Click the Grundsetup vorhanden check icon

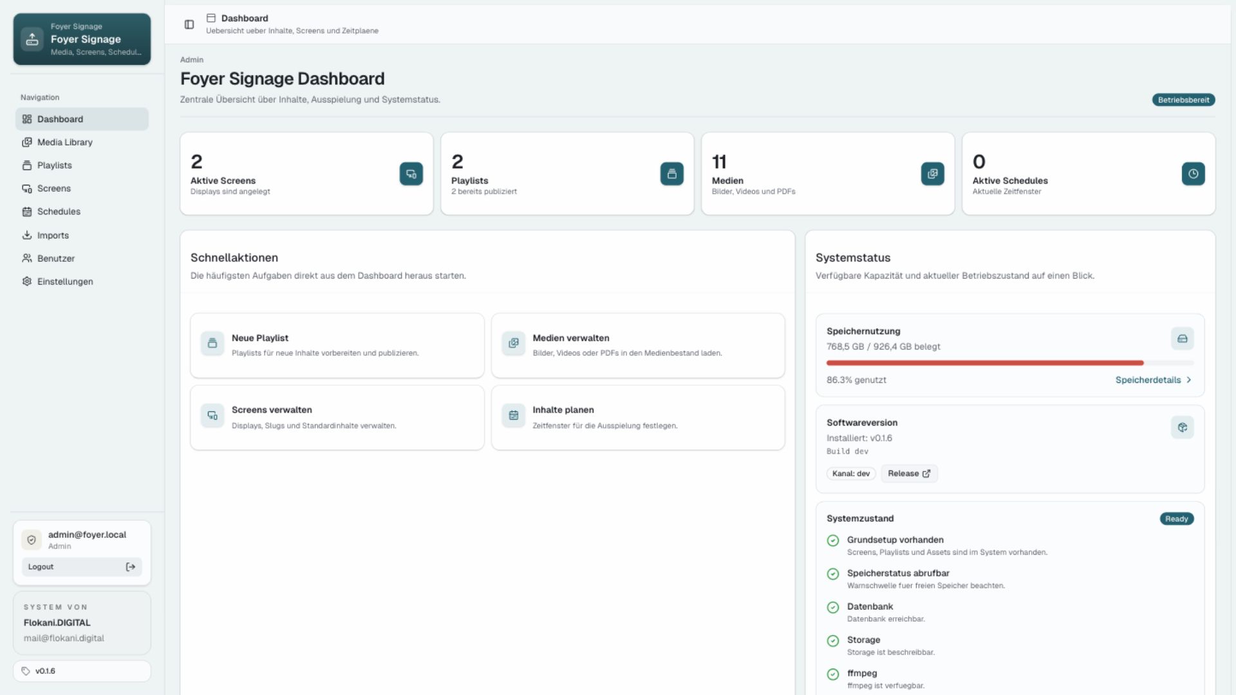click(833, 541)
